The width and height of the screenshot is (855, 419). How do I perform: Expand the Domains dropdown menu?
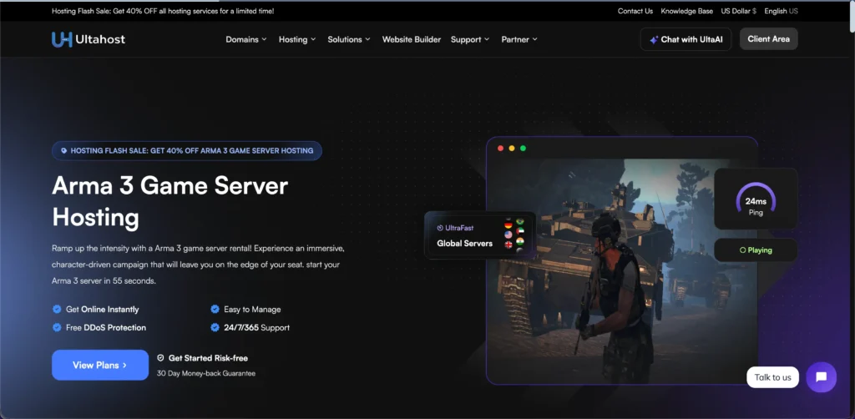(246, 39)
